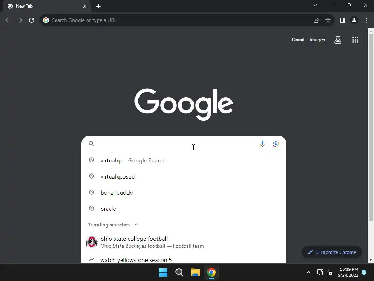
Task: Reload the page with the refresh icon
Action: tap(31, 20)
